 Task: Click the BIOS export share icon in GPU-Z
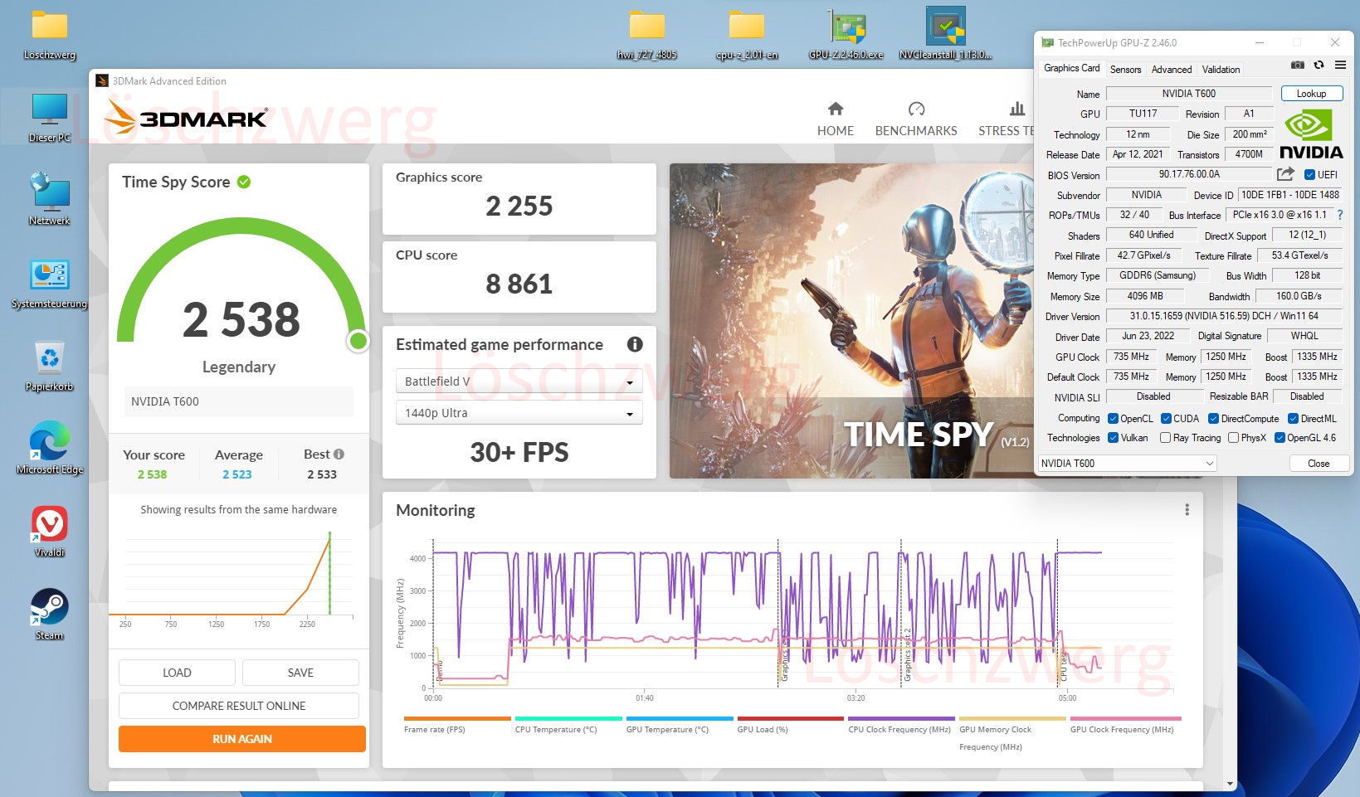[x=1285, y=174]
